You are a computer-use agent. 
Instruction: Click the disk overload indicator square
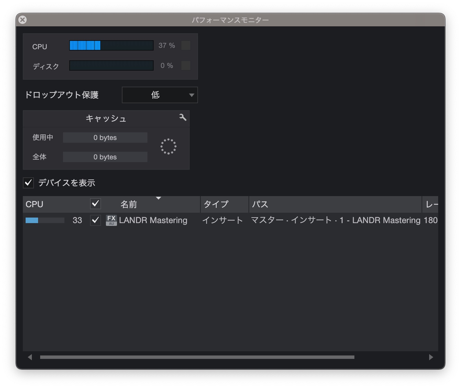click(x=186, y=65)
